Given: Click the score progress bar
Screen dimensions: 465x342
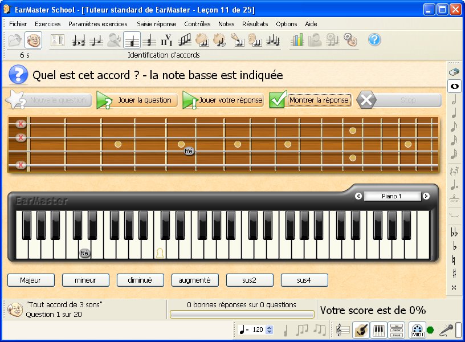Looking at the screenshot, I should pos(242,315).
